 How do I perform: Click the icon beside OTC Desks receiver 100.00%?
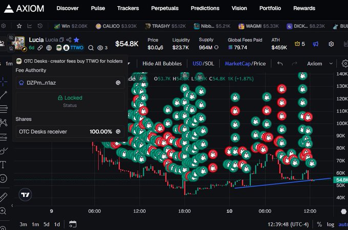click(118, 132)
